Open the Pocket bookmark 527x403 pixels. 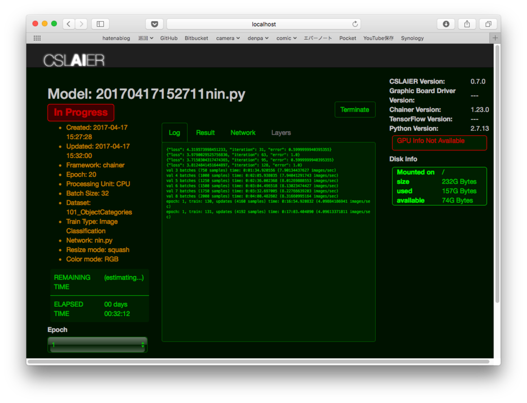tap(347, 38)
